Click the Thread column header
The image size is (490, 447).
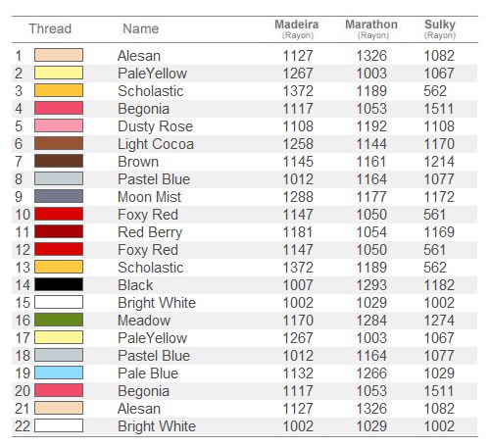pyautogui.click(x=50, y=28)
